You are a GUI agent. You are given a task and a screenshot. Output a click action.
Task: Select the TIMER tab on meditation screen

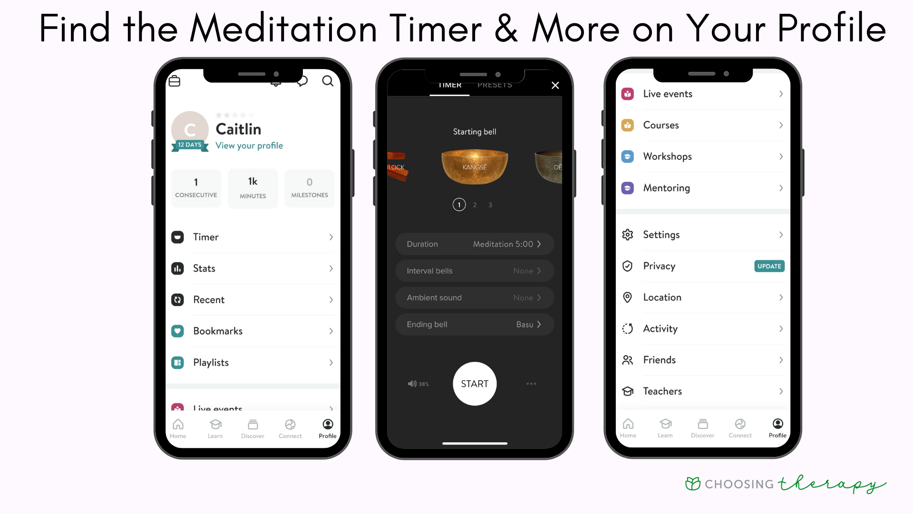[449, 85]
